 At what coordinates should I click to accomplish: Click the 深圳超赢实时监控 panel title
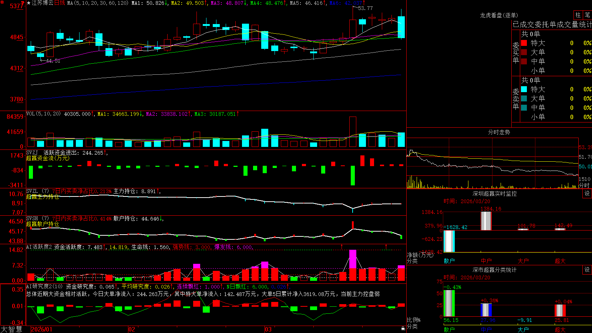click(495, 194)
